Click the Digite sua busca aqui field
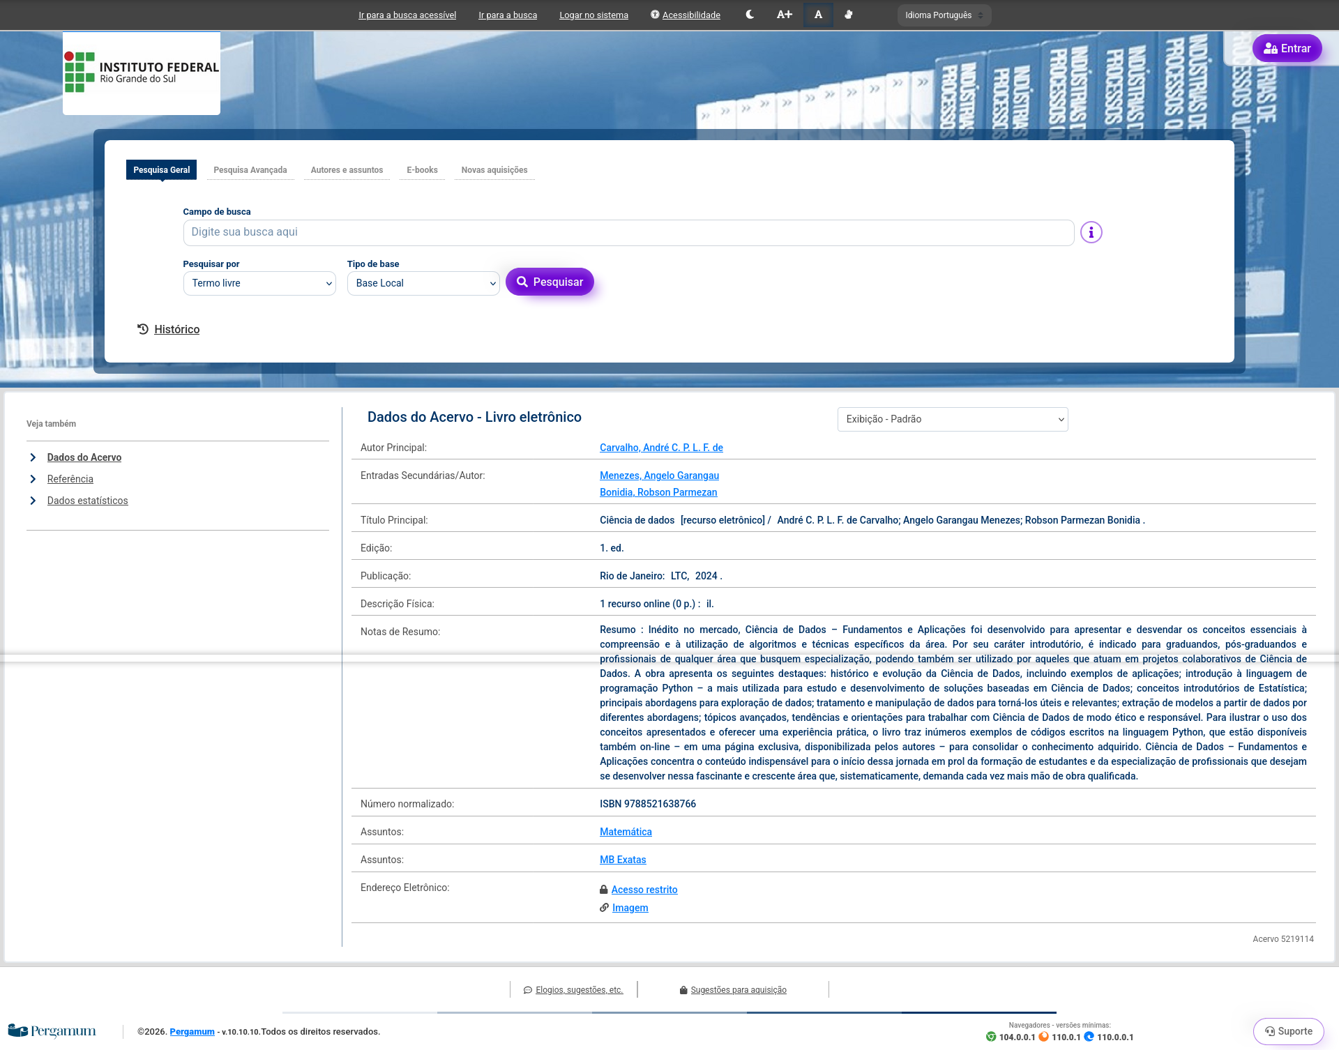Screen dimensions: 1339x1050 [x=628, y=232]
